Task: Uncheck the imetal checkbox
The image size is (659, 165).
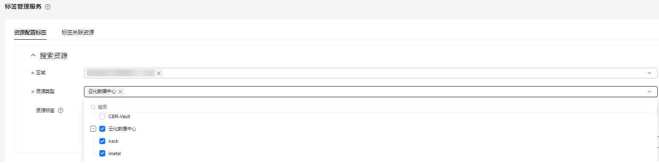Action: click(102, 153)
